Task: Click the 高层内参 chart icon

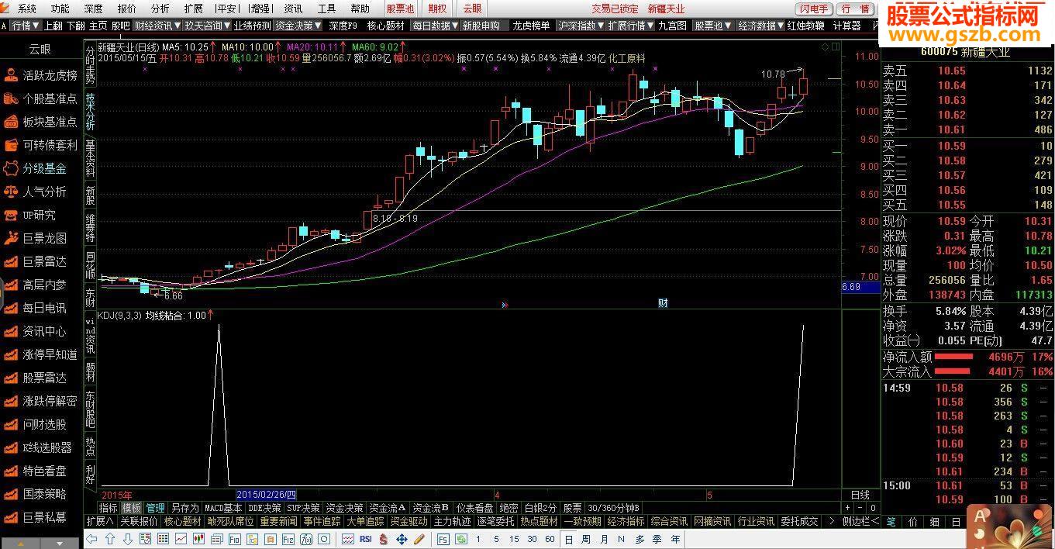Action: (x=11, y=285)
